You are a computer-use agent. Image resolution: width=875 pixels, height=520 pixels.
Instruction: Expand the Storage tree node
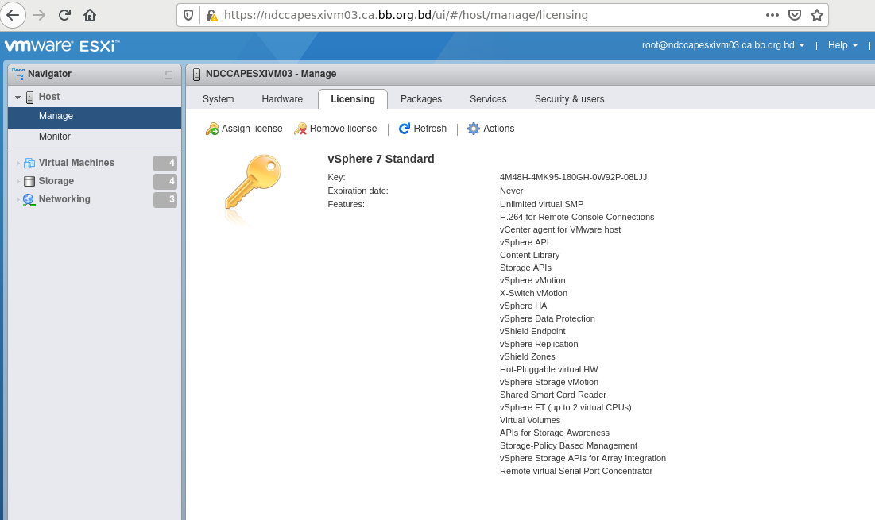pos(17,181)
